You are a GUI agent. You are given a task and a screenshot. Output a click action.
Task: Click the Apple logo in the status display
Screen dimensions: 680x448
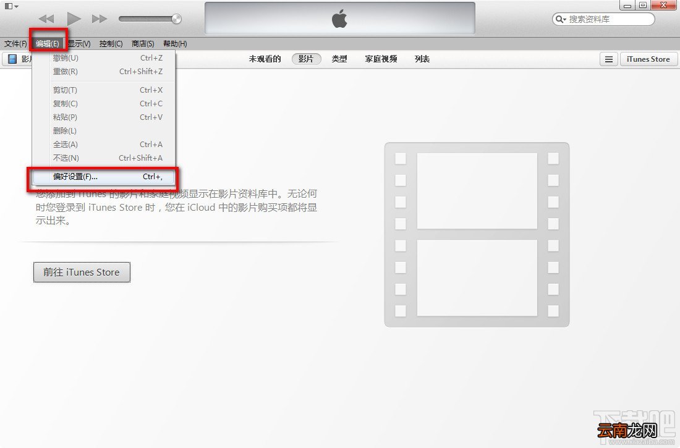(339, 19)
